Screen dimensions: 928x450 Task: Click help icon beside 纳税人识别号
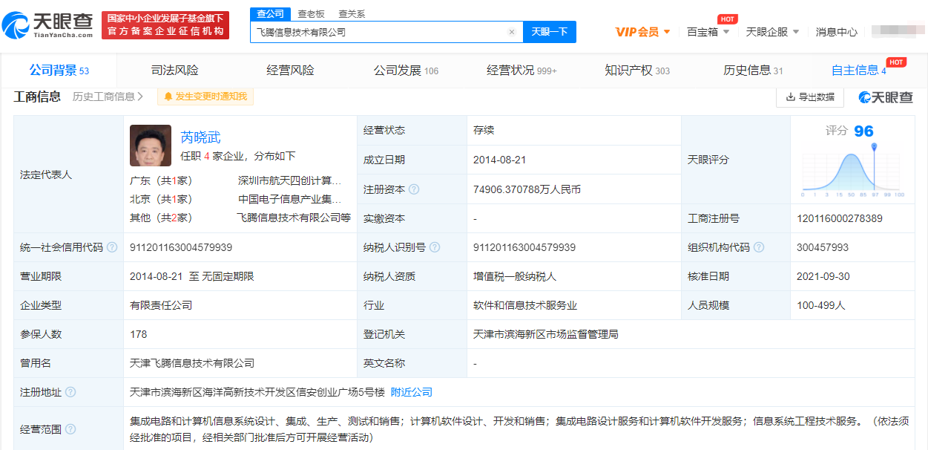tap(435, 247)
